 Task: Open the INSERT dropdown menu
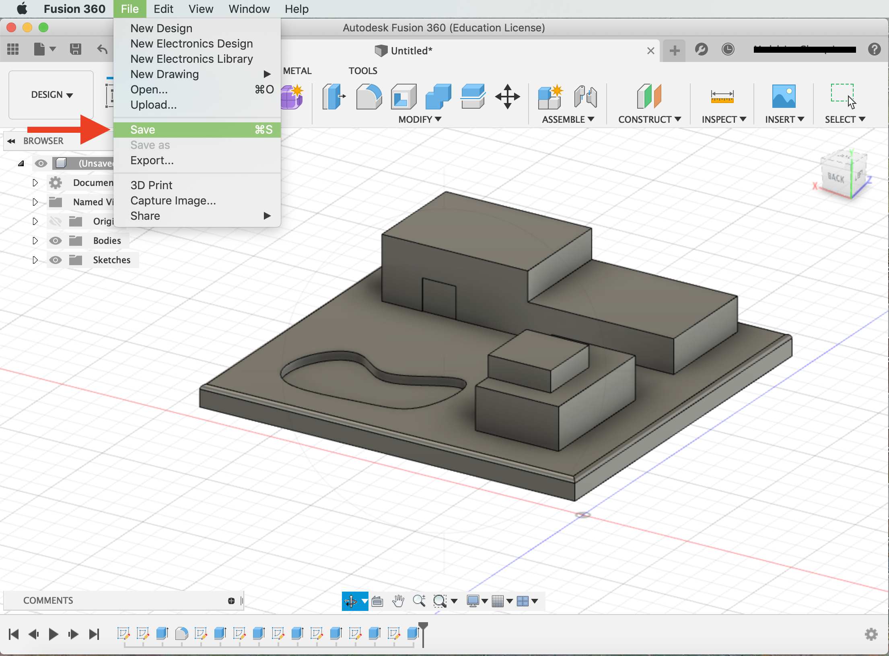pyautogui.click(x=784, y=120)
